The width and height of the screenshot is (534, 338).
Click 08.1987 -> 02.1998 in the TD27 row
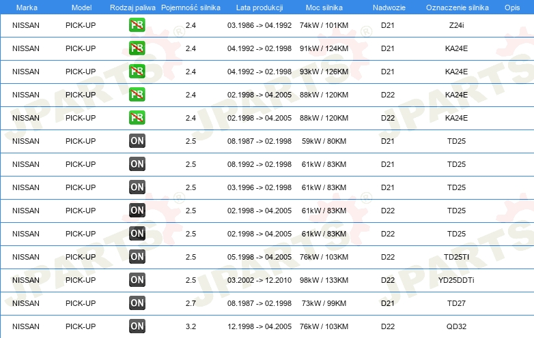point(259,303)
